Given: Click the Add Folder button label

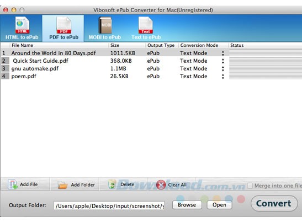Looking at the screenshot, I should click(x=83, y=185).
